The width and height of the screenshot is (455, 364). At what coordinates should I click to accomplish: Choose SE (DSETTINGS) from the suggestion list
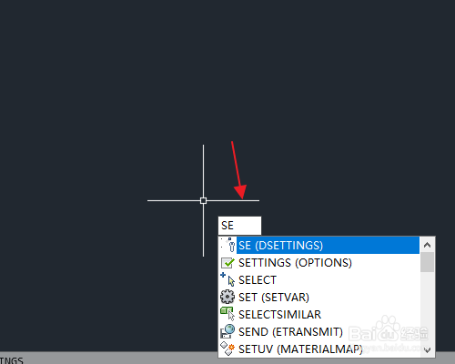click(x=319, y=245)
